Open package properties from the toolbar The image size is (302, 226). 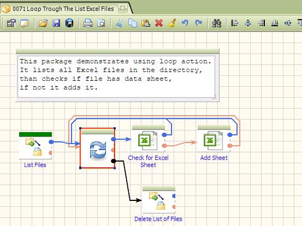tap(11, 23)
